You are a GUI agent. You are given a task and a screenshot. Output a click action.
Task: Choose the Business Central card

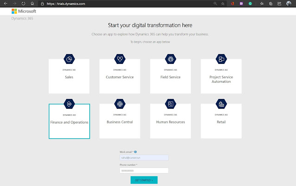pyautogui.click(x=120, y=121)
